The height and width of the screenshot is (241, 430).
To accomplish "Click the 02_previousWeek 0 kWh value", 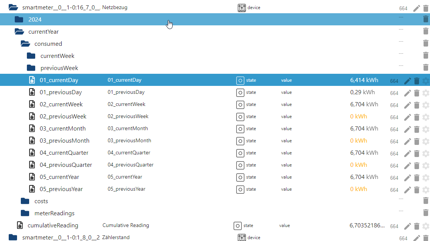I will [358, 116].
